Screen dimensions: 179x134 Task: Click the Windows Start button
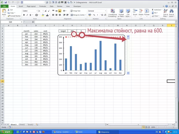coord(6,131)
